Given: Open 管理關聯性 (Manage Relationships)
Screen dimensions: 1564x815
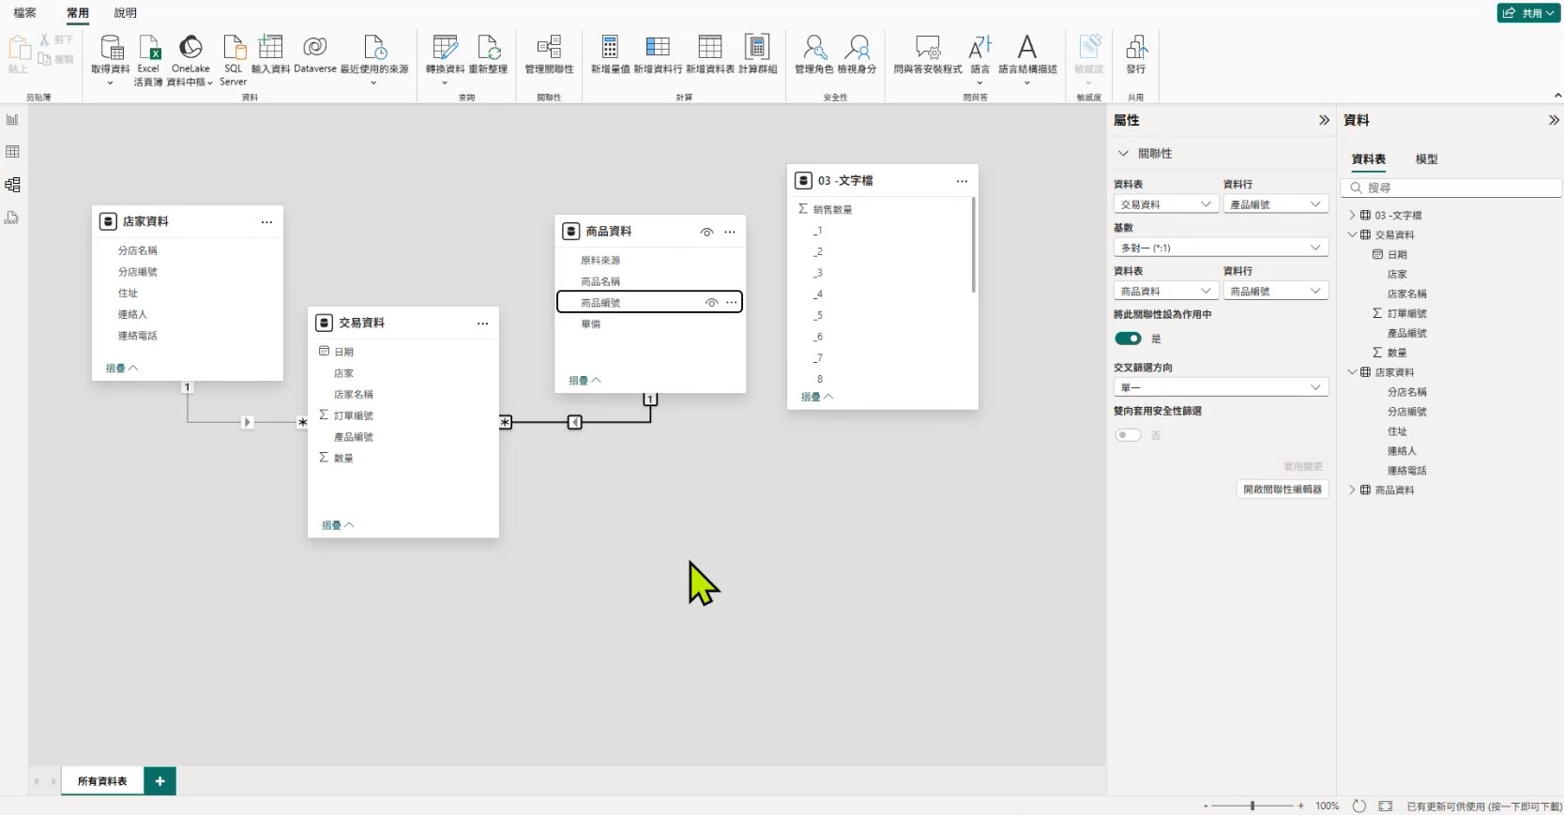Looking at the screenshot, I should (x=549, y=49).
